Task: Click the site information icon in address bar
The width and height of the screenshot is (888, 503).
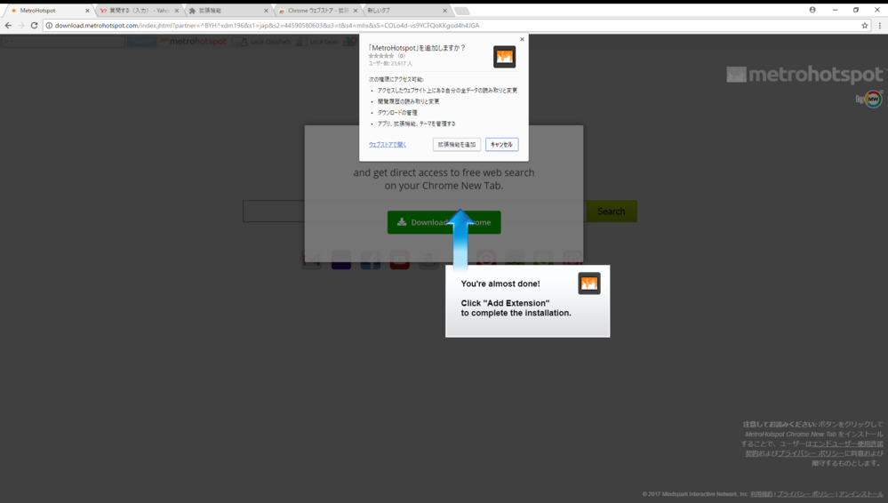Action: 49,26
